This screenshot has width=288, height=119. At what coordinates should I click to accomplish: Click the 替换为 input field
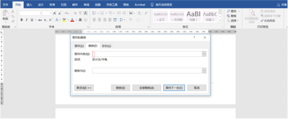pos(147,71)
